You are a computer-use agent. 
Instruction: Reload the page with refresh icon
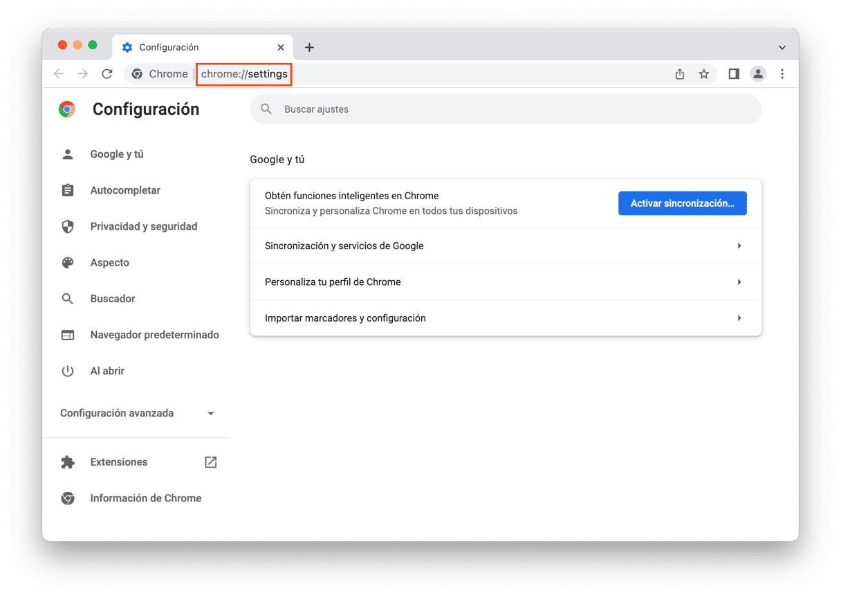click(107, 74)
